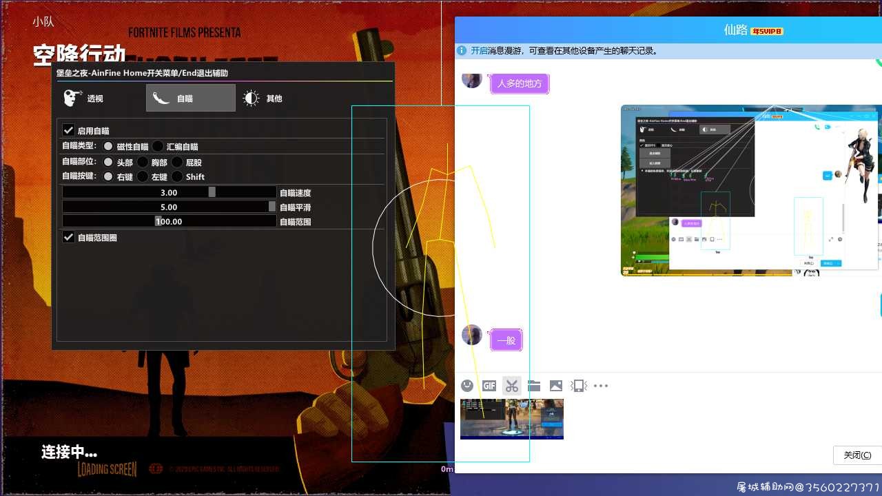The width and height of the screenshot is (882, 496).
Task: Click the face icon on 透视 tab
Action: pos(72,99)
